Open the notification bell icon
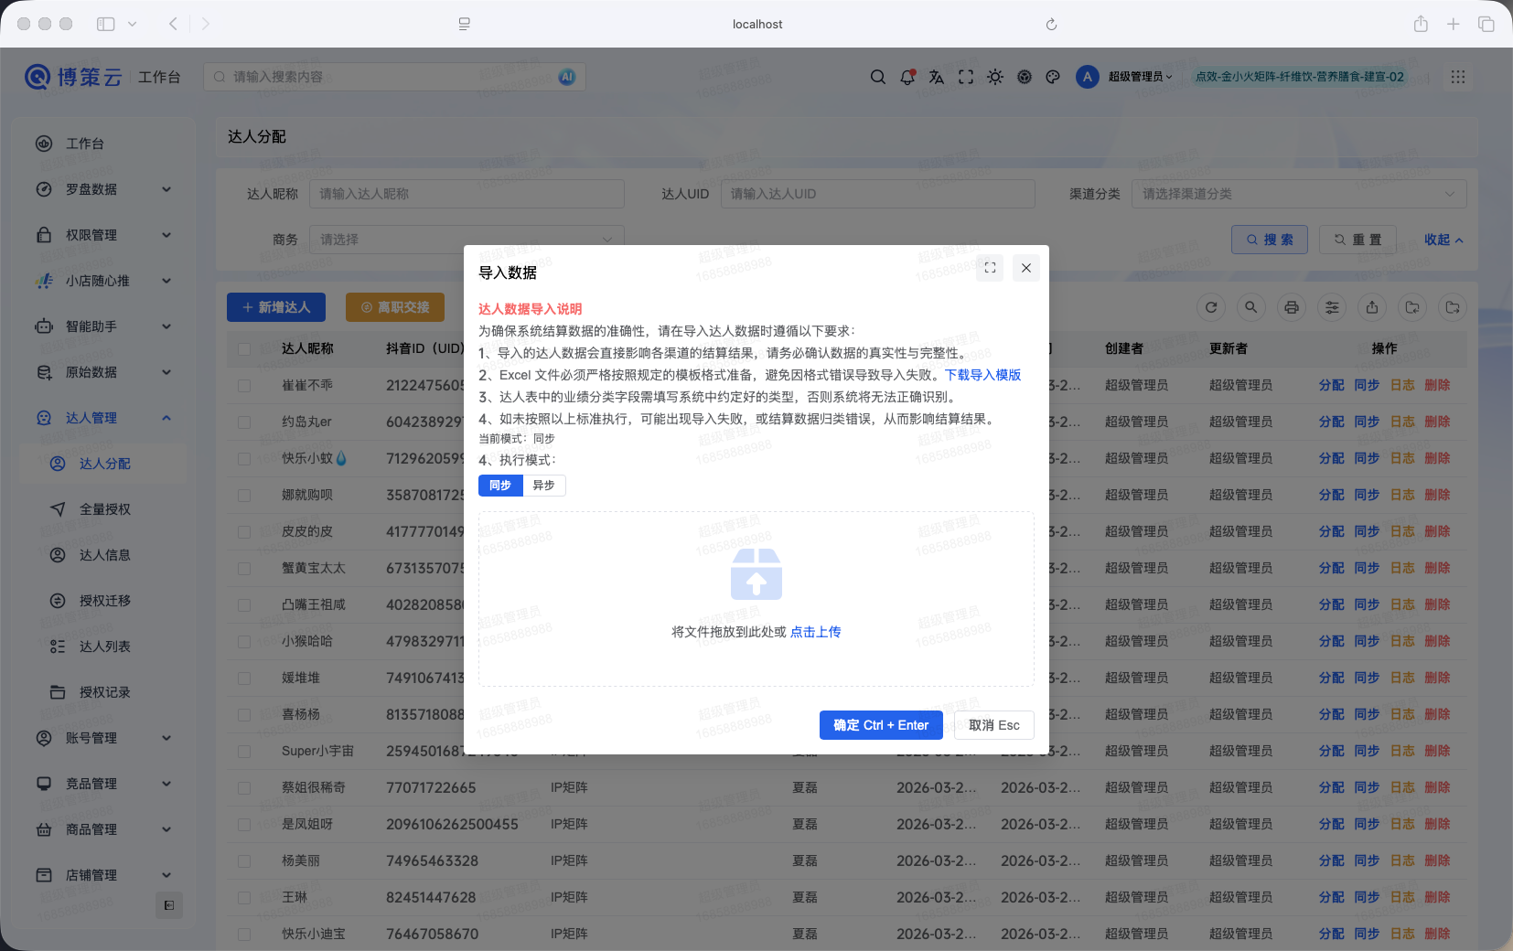This screenshot has height=951, width=1513. point(907,77)
